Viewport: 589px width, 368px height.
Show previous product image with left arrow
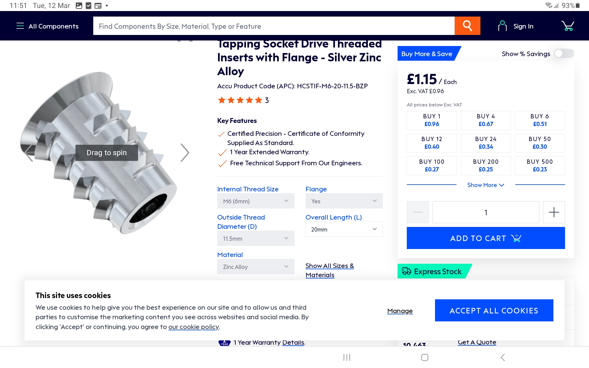[x=29, y=153]
